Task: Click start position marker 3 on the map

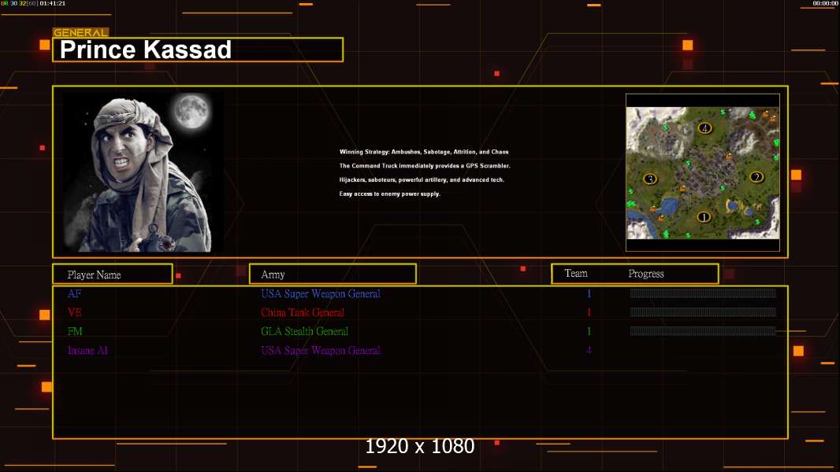Action: 650,179
